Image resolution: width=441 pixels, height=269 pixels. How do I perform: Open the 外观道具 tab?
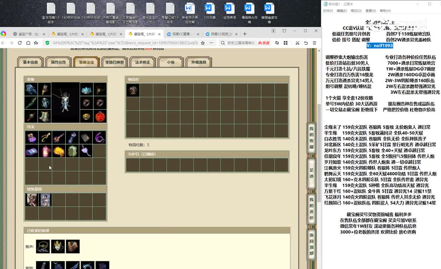pyautogui.click(x=199, y=62)
